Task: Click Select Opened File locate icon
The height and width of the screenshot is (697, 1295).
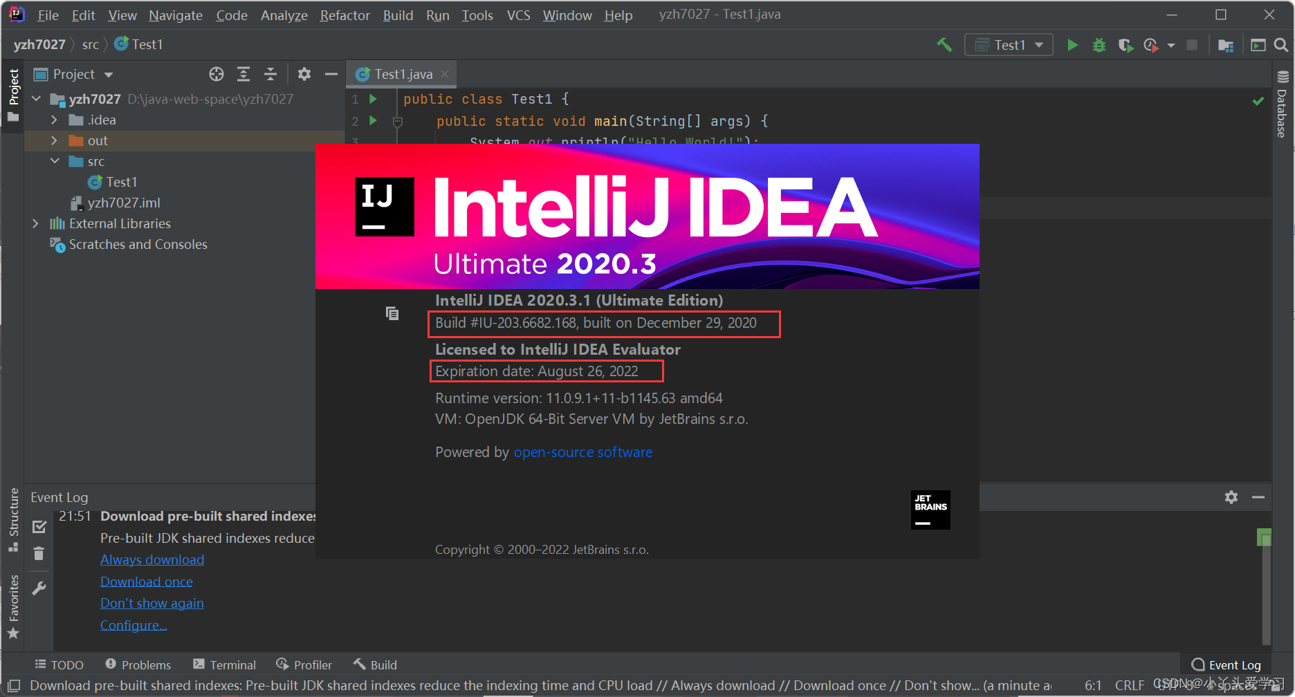Action: (x=217, y=74)
